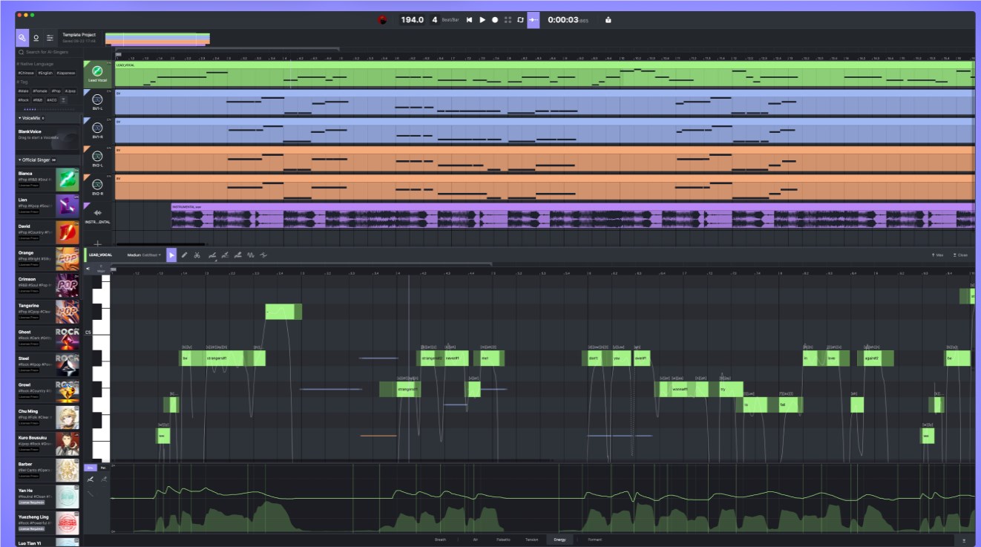Select the 'wanna#1' note in piano roll
Screen dimensions: 981x547
680,389
